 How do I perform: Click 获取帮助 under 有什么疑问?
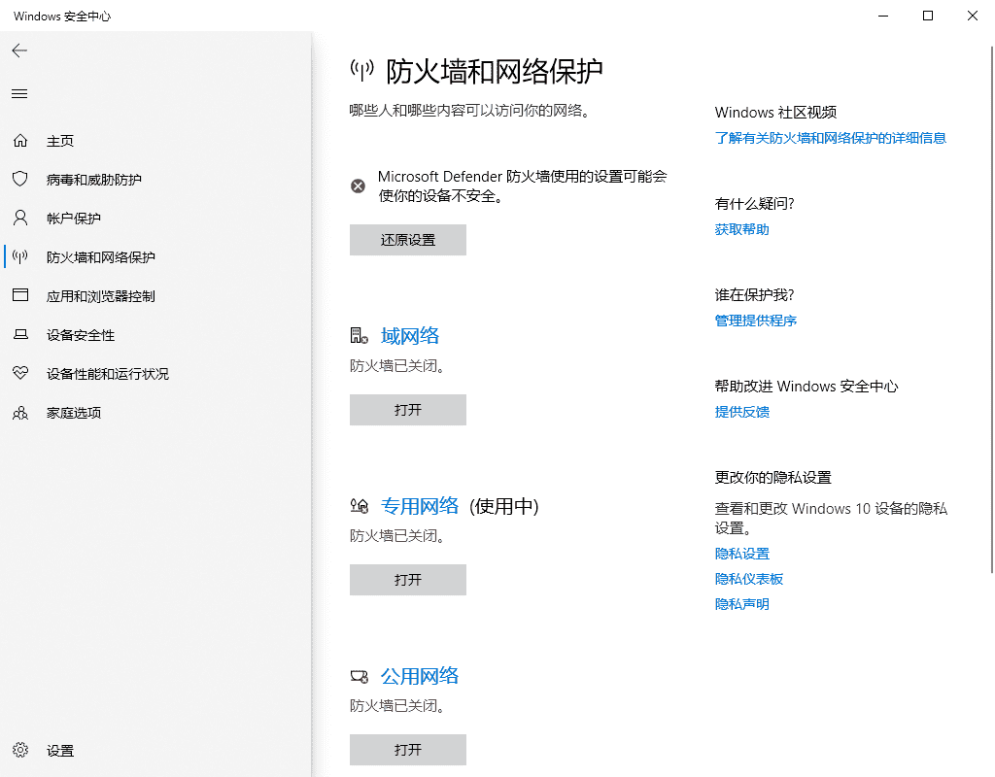point(741,228)
